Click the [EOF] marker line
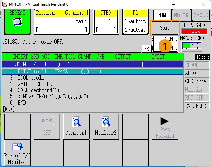The height and width of the screenshot is (167, 212). tap(9, 109)
